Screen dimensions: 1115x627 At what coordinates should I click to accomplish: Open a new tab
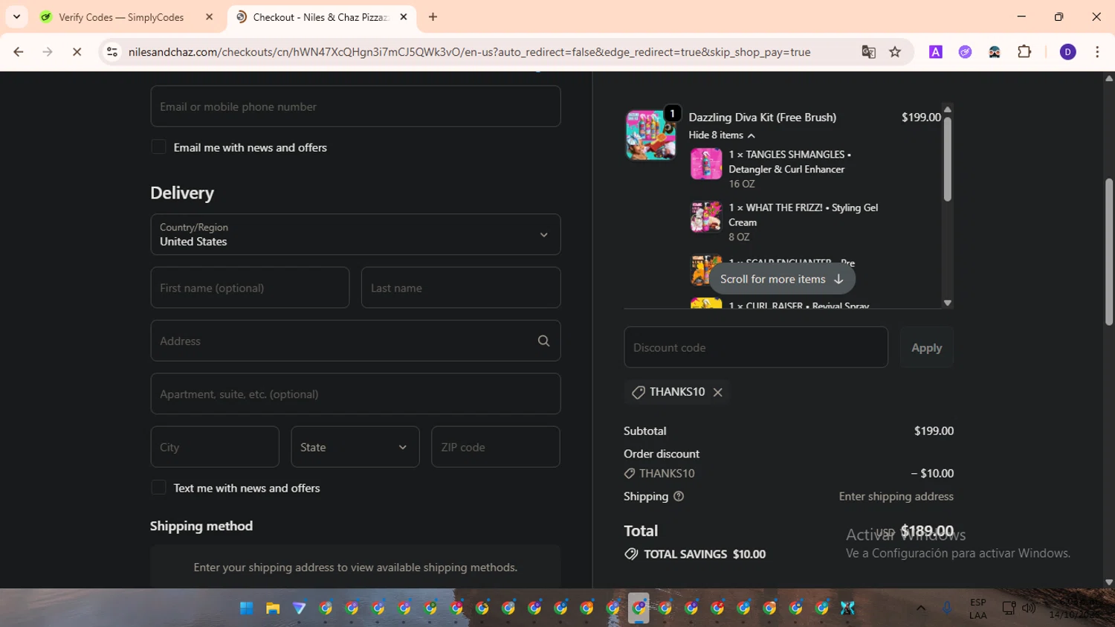click(x=433, y=16)
